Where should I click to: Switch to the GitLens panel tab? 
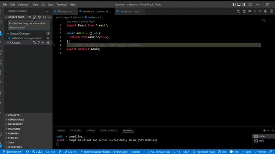click(x=61, y=130)
